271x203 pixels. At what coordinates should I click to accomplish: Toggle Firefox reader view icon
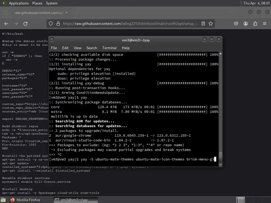point(203,24)
